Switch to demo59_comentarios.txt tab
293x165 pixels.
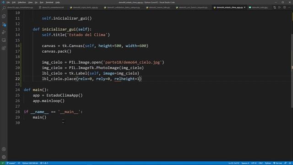click(51, 7)
